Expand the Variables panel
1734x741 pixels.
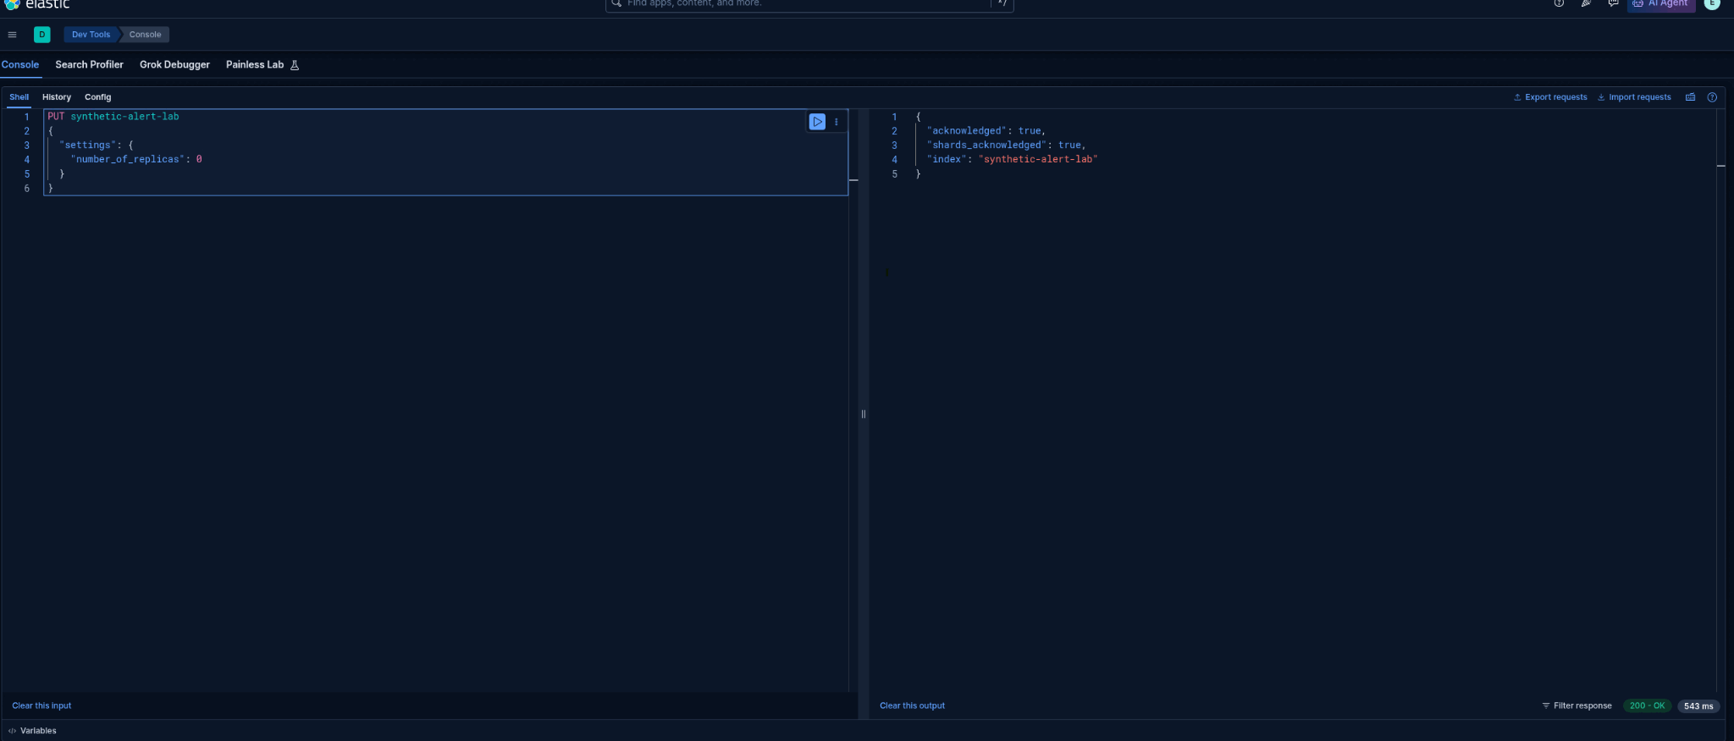tap(32, 731)
